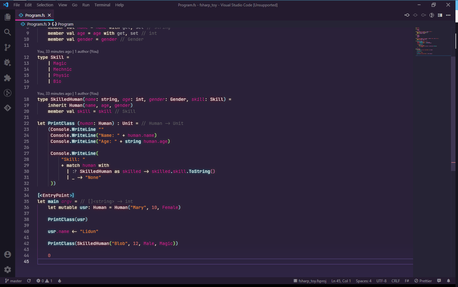
Task: Open the F# language mode selector
Action: tap(407, 281)
